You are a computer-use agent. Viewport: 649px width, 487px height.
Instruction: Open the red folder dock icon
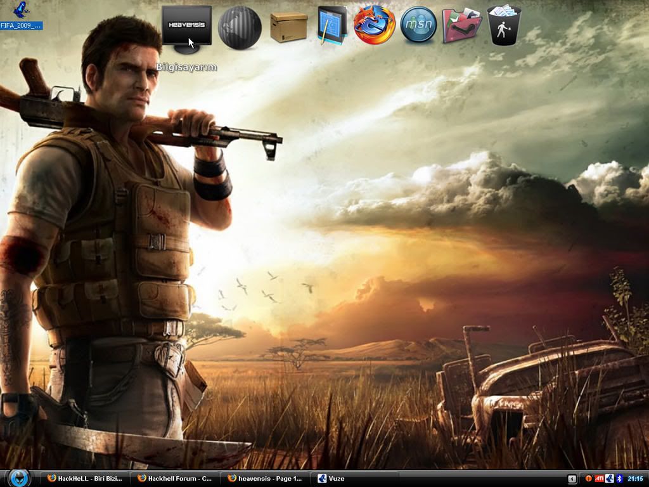point(461,25)
